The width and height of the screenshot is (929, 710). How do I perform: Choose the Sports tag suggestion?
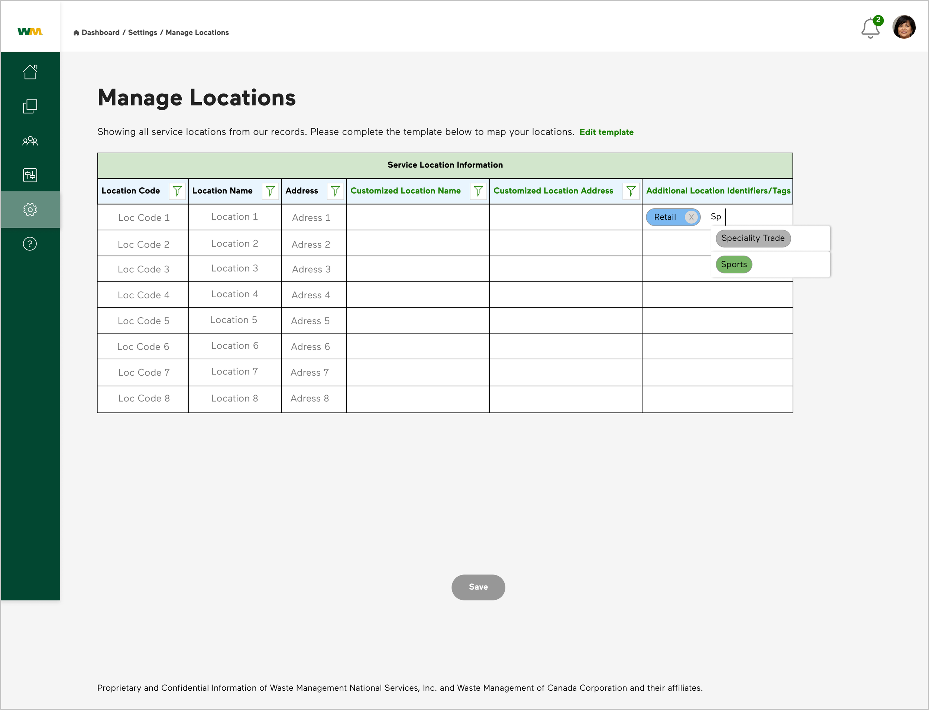pyautogui.click(x=733, y=265)
